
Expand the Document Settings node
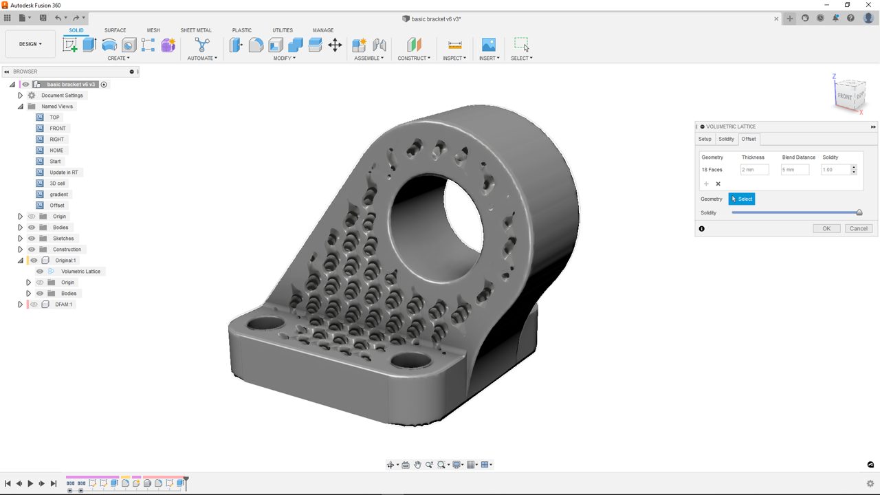coord(21,96)
